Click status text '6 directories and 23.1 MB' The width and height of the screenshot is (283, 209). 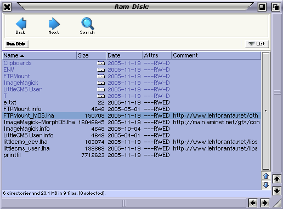(30, 193)
